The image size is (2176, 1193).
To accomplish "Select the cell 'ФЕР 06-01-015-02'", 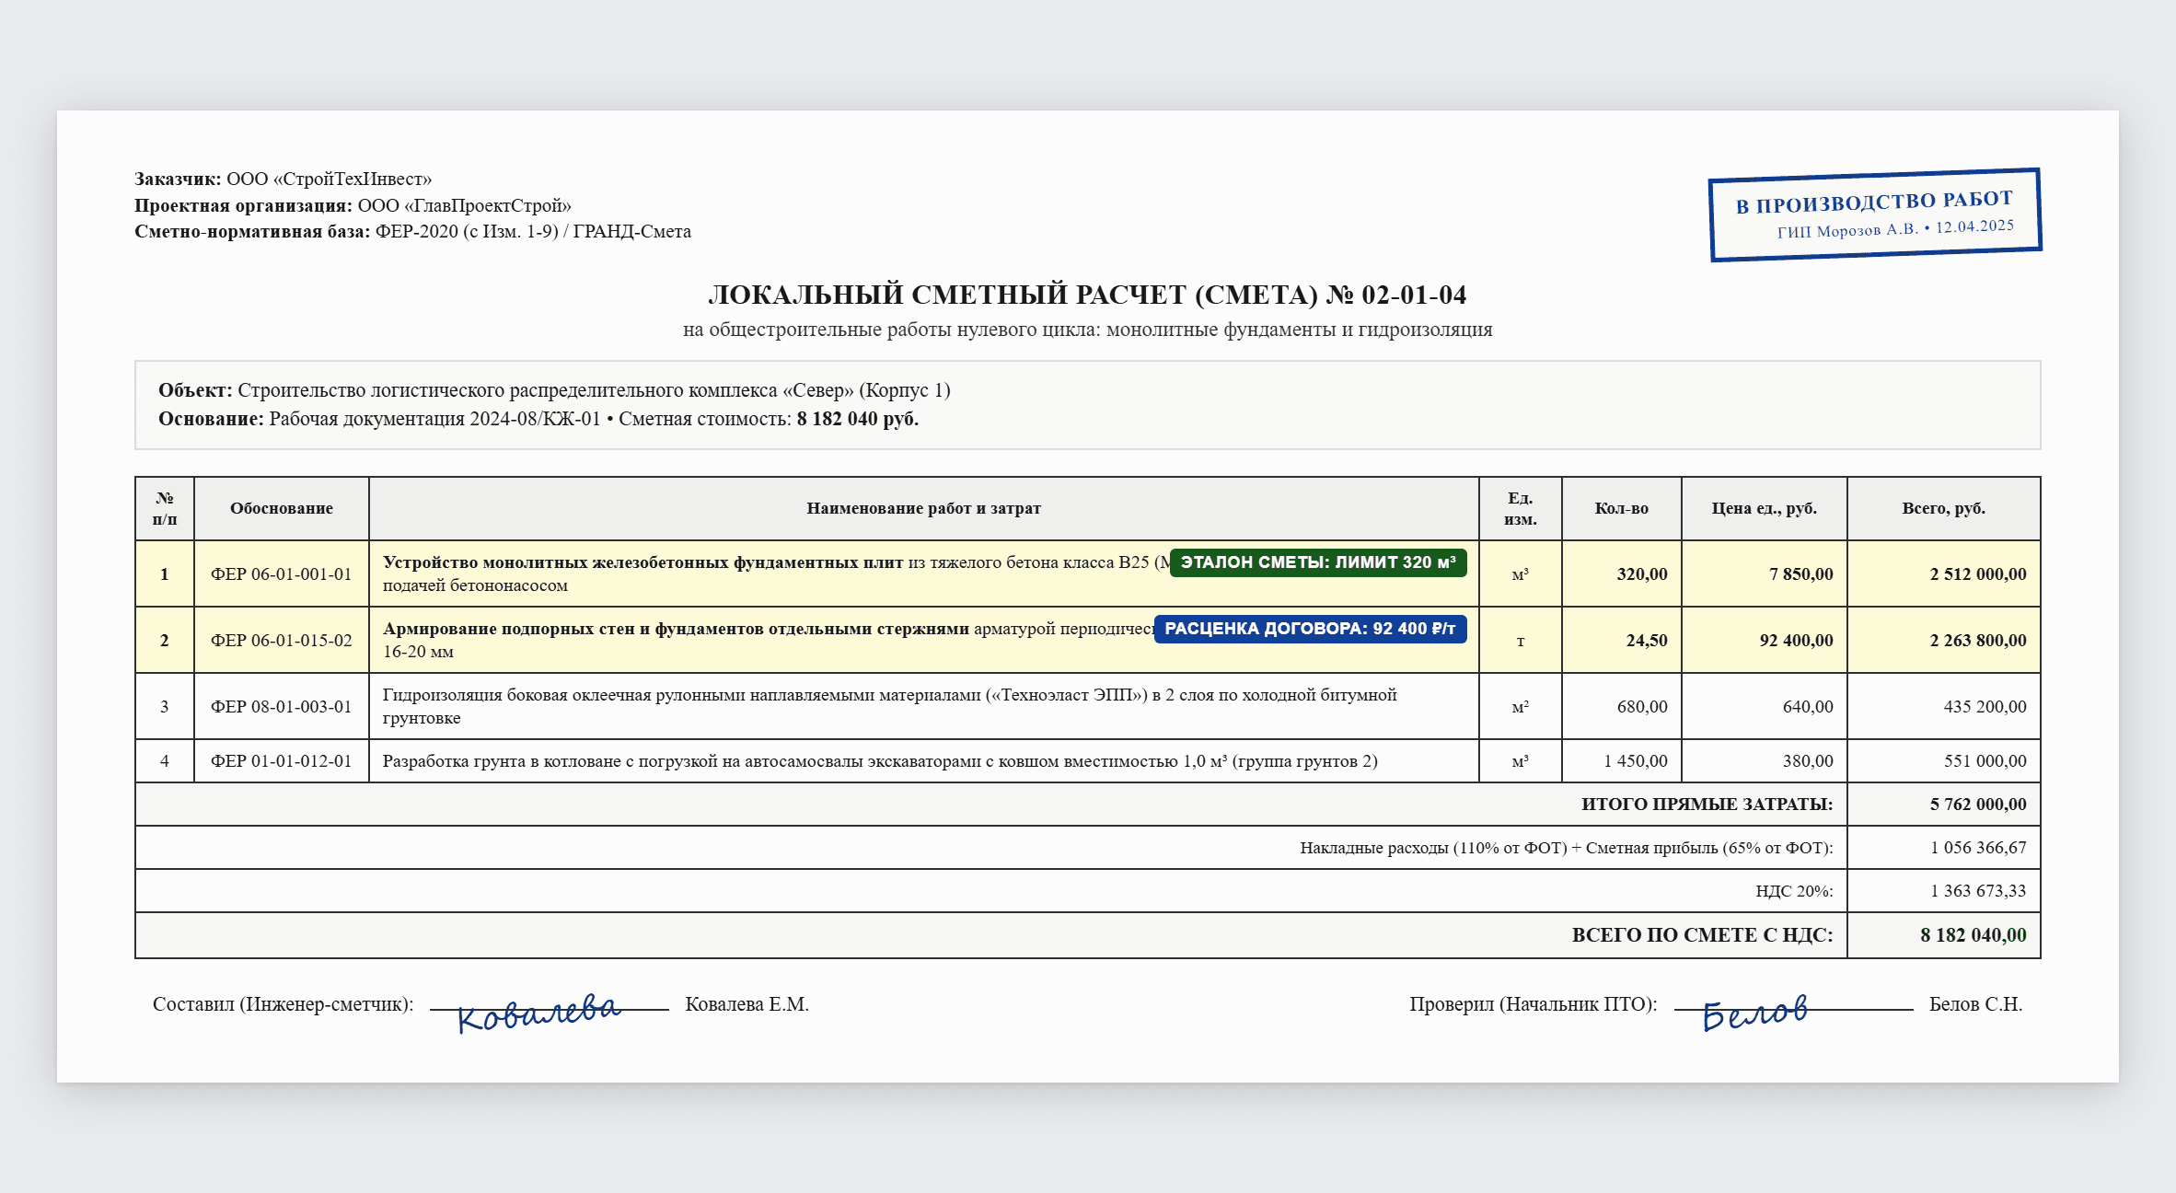I will (x=282, y=640).
